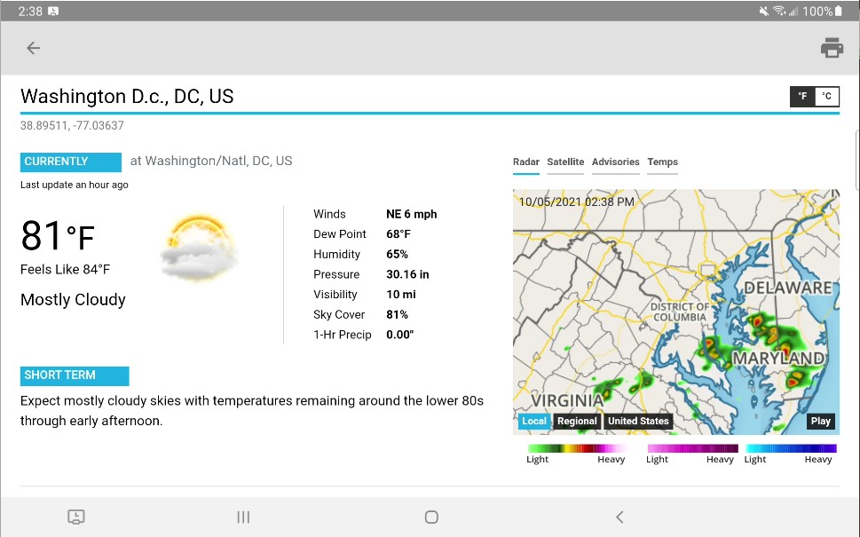Viewport: 860px width, 537px height.
Task: Tap the Android recent apps button
Action: 243,517
